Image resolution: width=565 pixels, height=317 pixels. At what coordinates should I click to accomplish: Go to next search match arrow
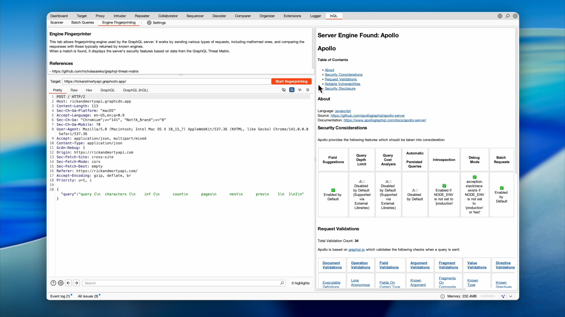click(76, 283)
